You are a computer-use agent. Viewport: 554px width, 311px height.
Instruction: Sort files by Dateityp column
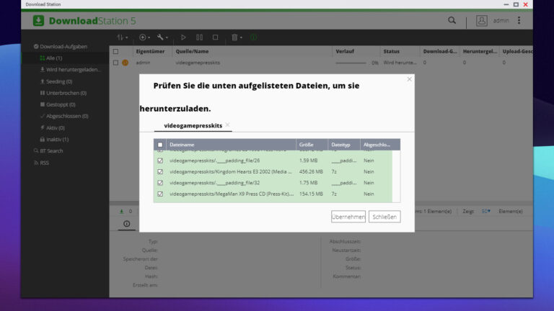coord(344,145)
